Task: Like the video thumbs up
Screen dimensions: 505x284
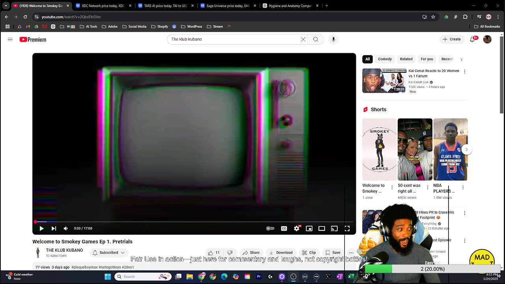Action: click(214, 252)
